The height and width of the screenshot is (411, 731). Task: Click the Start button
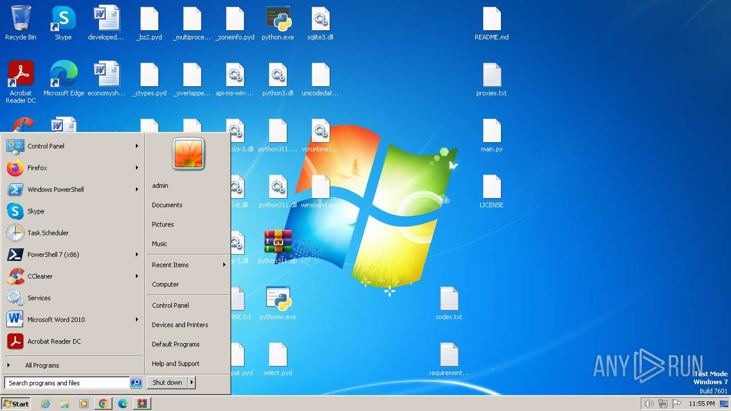pyautogui.click(x=16, y=404)
